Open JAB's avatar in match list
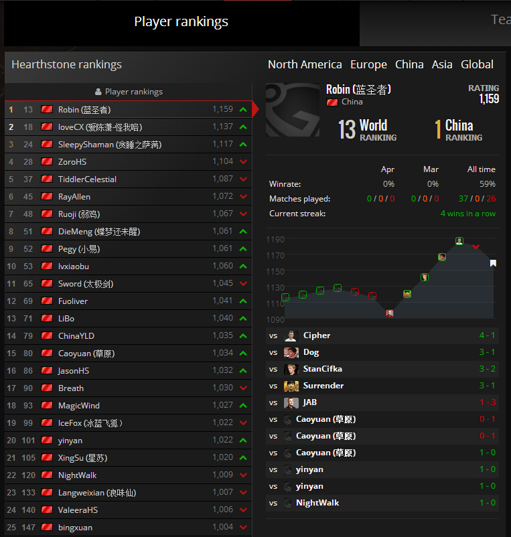511x537 pixels. coord(291,403)
